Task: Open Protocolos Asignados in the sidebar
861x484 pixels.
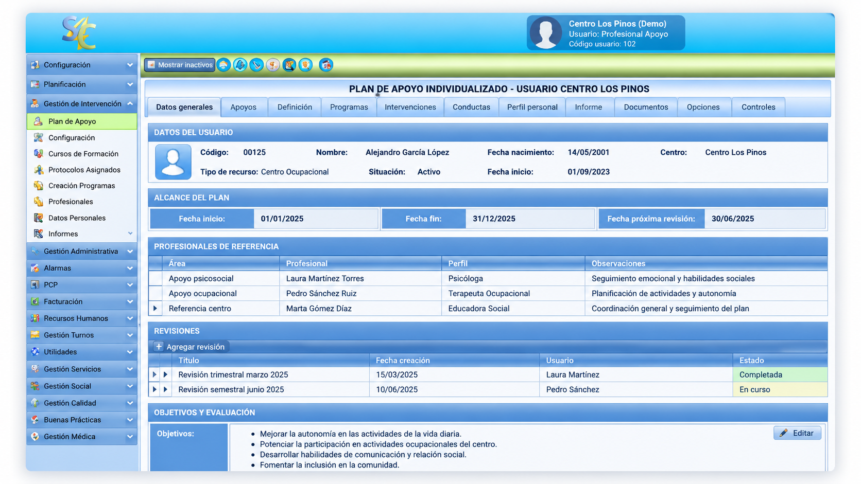Action: coord(81,169)
